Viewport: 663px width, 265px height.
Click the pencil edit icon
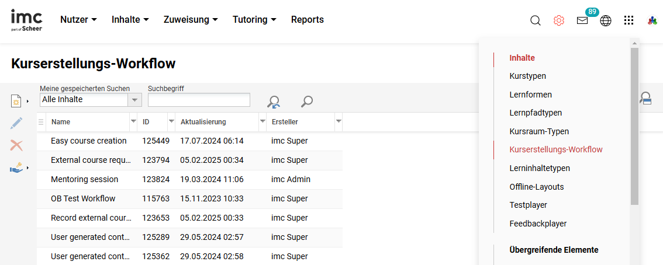point(16,123)
